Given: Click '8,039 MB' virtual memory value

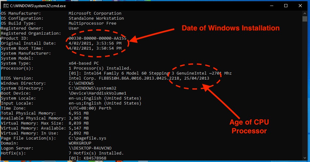Looking at the screenshot, I should pos(79,123).
